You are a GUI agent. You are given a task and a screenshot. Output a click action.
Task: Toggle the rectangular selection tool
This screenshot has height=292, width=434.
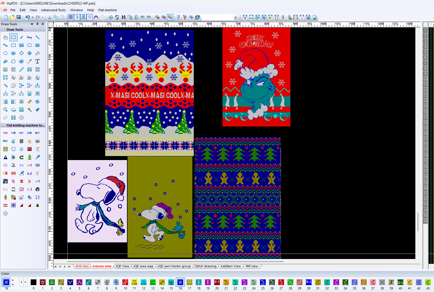13,37
